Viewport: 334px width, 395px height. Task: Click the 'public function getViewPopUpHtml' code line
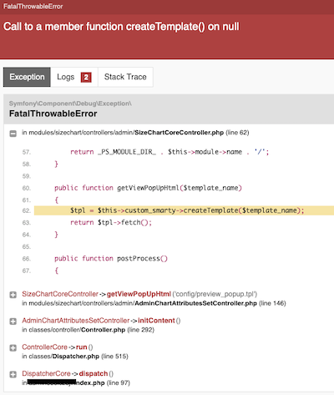(148, 188)
